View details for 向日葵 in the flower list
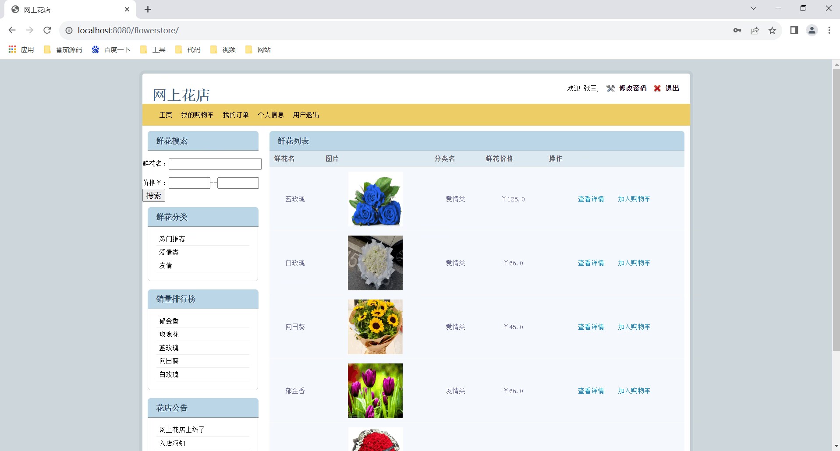The width and height of the screenshot is (840, 451). point(591,327)
